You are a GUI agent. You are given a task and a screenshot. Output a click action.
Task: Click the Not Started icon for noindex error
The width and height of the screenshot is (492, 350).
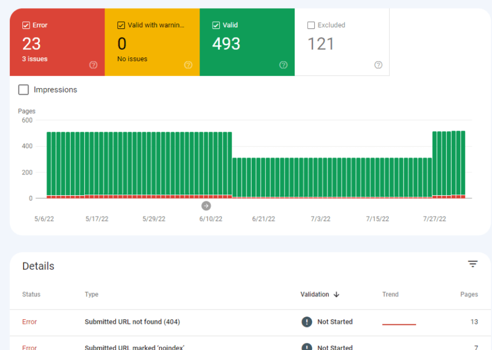click(306, 347)
